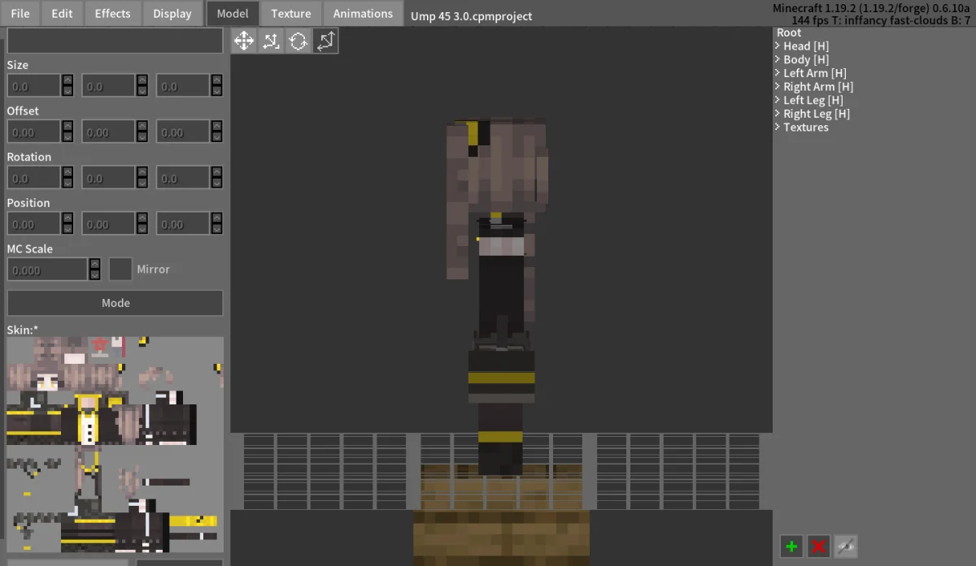Switch to the Texture tab

(291, 13)
